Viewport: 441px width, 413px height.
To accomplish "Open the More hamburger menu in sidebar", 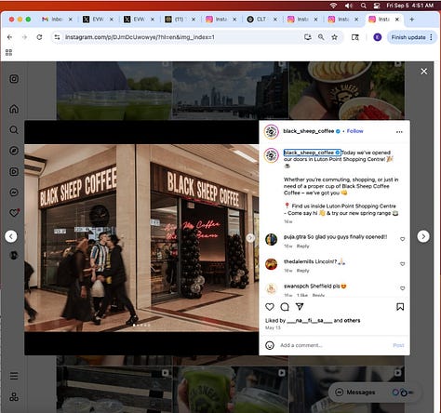I will [x=14, y=376].
